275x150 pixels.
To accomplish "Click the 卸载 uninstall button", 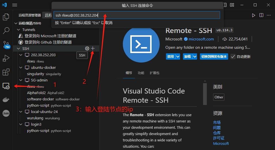I will pos(188,57).
